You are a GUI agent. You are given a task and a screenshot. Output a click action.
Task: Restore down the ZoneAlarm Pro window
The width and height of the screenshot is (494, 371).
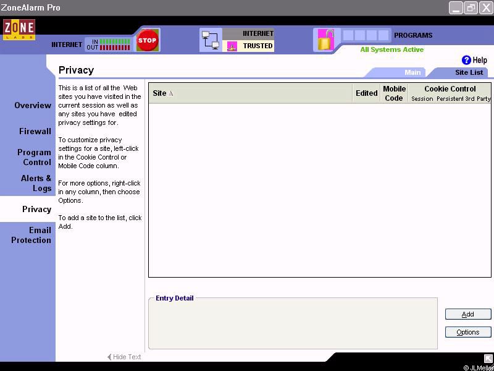tap(471, 8)
